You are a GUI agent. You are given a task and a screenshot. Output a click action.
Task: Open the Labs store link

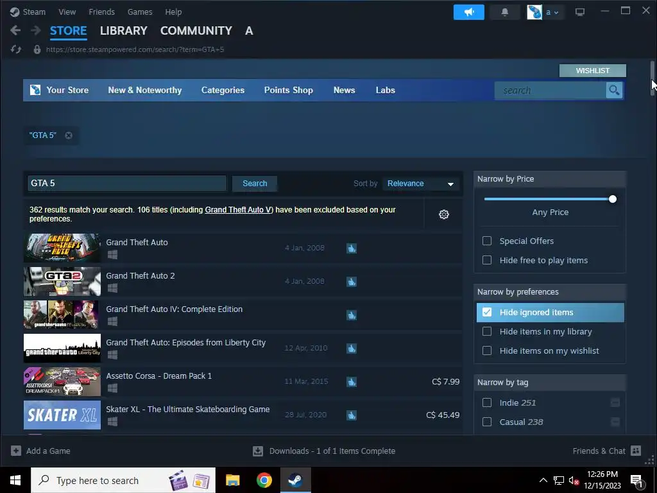(x=386, y=90)
